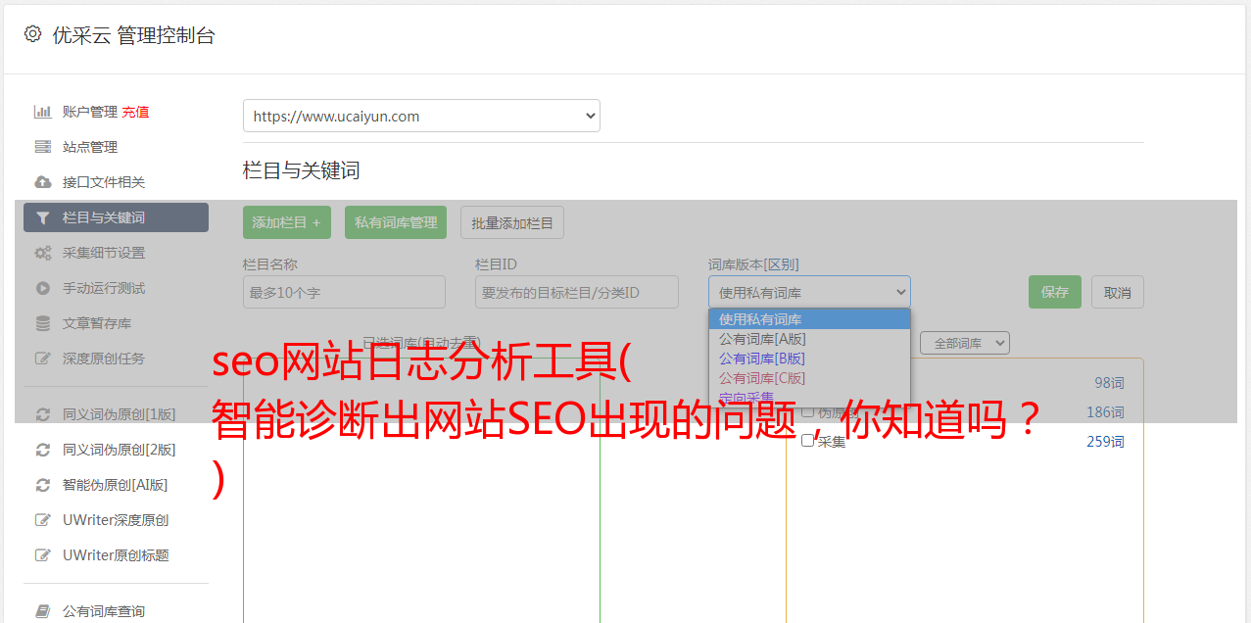Click the 站点管理 server icon
Screen dimensions: 1251x623
[43, 147]
